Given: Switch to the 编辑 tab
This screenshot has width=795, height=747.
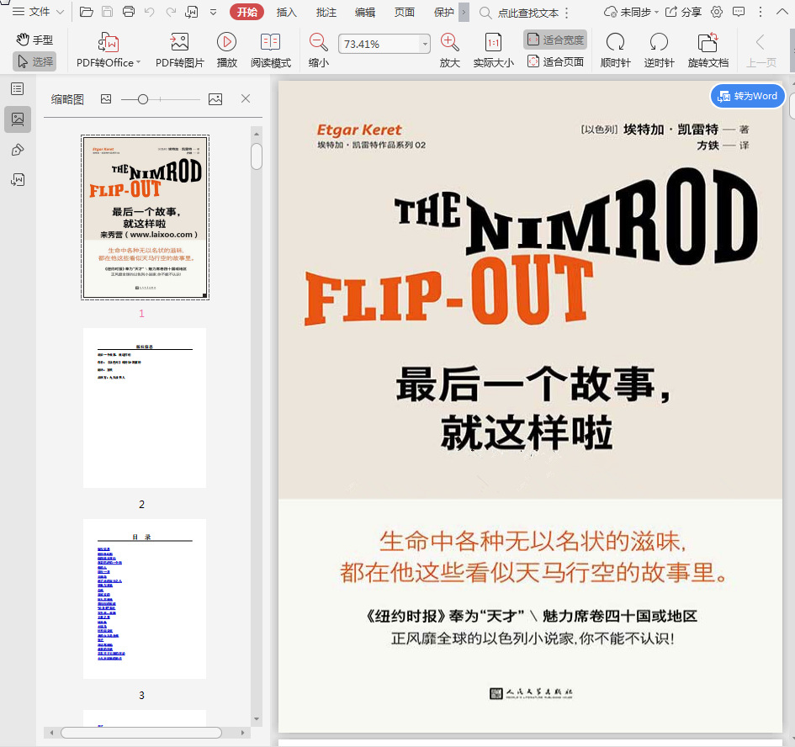Looking at the screenshot, I should [x=365, y=12].
